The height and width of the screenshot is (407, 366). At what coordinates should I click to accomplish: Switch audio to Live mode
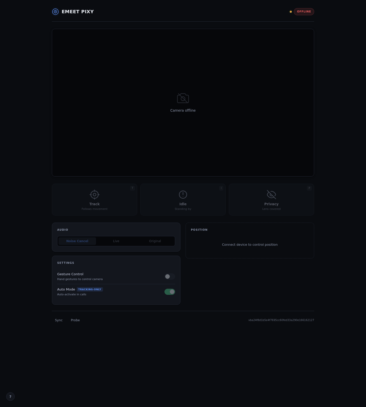[116, 241]
